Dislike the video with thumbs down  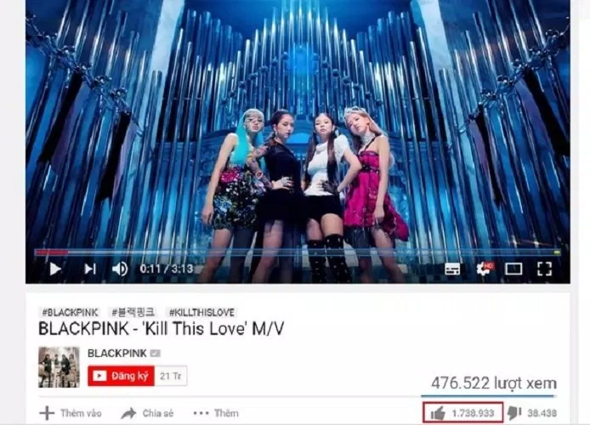pyautogui.click(x=514, y=413)
